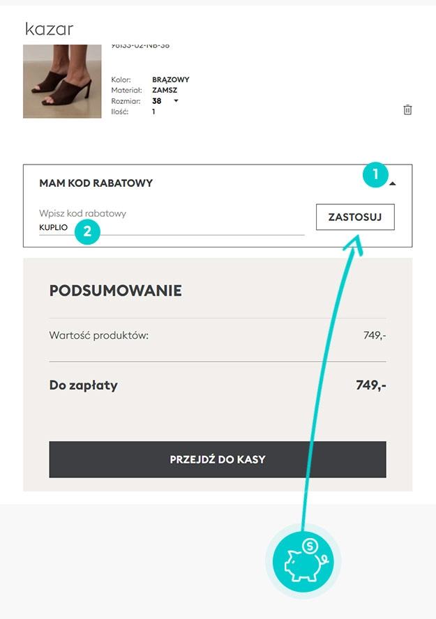436x619 pixels.
Task: Apply the discount code with ZASTOSUJ
Action: 355,217
